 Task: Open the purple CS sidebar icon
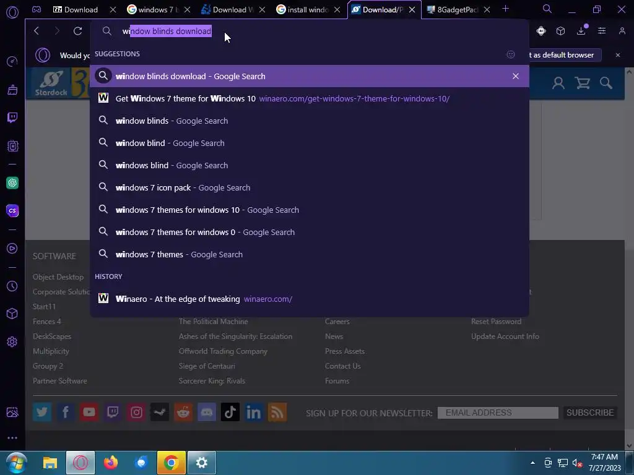click(x=12, y=210)
